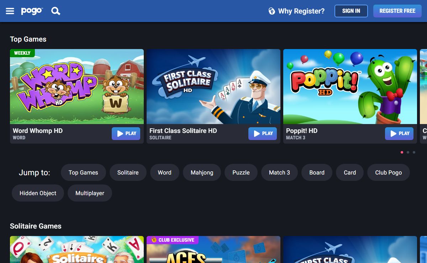This screenshot has width=427, height=263.
Task: Open the hamburger menu
Action: click(x=10, y=11)
